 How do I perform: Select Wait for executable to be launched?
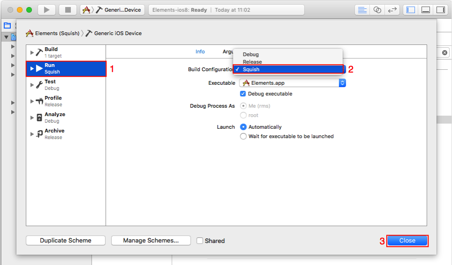coord(243,136)
